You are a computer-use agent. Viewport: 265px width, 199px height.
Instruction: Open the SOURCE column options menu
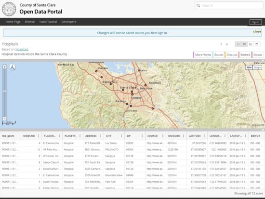(163, 136)
